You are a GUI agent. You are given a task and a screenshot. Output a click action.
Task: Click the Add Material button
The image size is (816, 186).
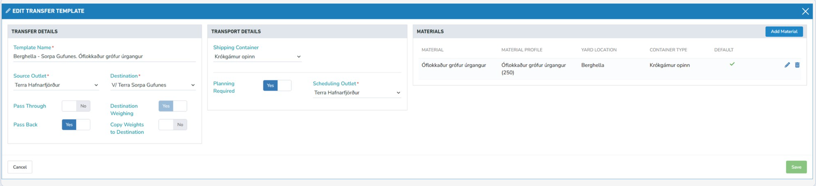tap(784, 32)
